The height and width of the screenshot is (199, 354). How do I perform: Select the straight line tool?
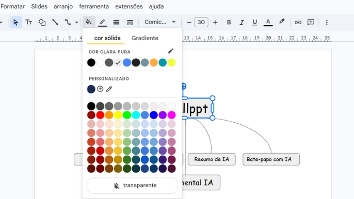(55, 22)
